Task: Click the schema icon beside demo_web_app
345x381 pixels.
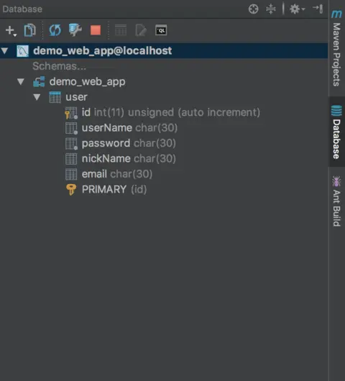Action: (x=39, y=82)
